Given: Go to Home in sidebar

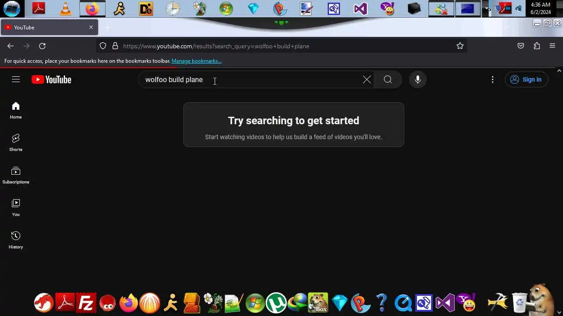Looking at the screenshot, I should pyautogui.click(x=16, y=111).
